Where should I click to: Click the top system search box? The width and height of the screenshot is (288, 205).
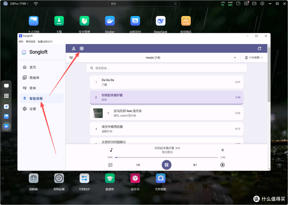pos(144,4)
